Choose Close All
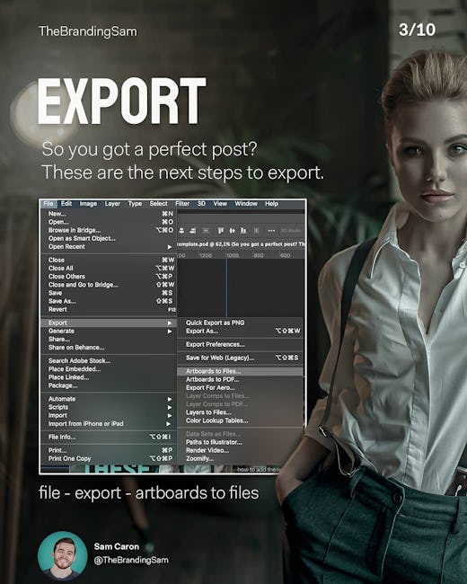The height and width of the screenshot is (584, 467). (108, 268)
